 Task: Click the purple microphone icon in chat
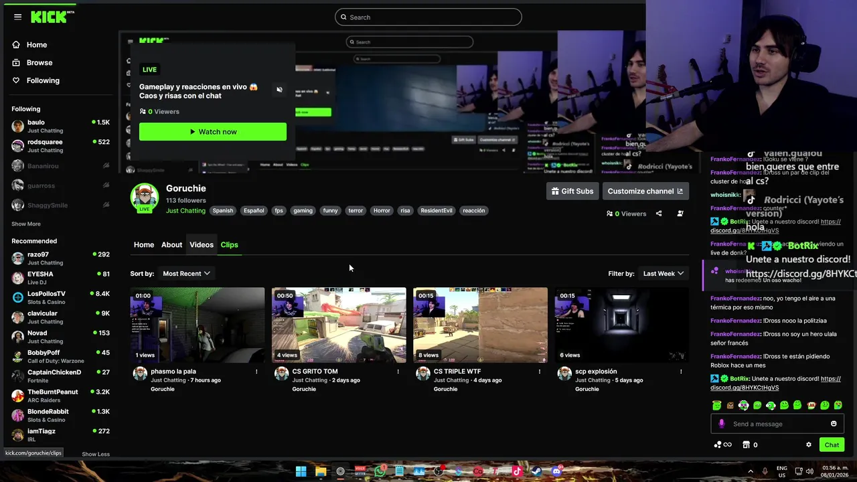click(x=722, y=424)
